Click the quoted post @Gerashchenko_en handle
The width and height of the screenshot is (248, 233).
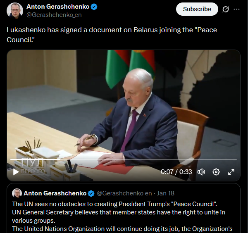click(124, 193)
